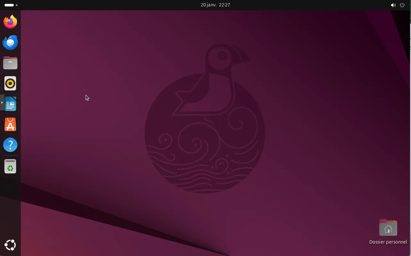Open the Help question mark icon
411x256 pixels.
point(10,145)
